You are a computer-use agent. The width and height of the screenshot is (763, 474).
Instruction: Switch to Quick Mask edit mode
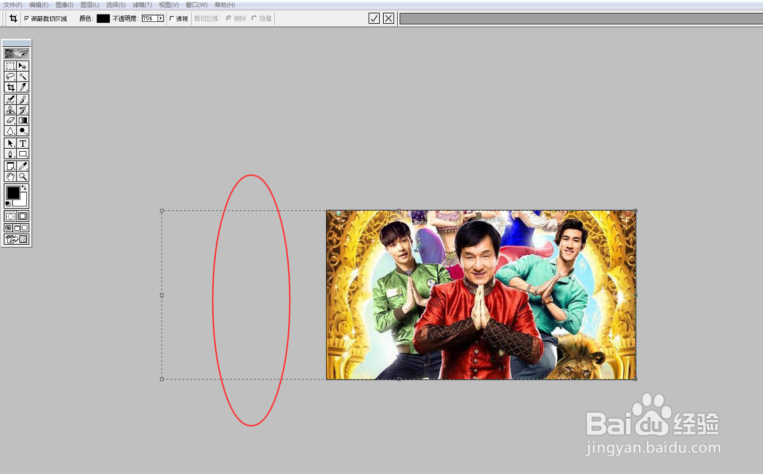tap(23, 216)
